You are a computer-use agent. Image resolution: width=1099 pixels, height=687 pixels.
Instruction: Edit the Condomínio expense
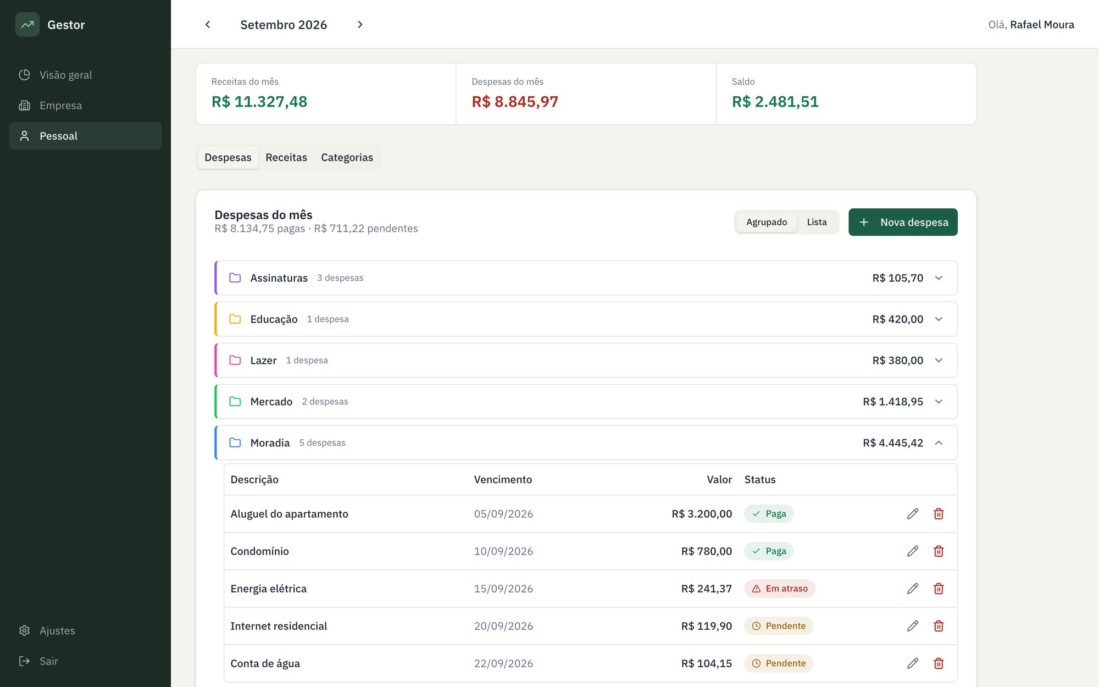(x=913, y=551)
